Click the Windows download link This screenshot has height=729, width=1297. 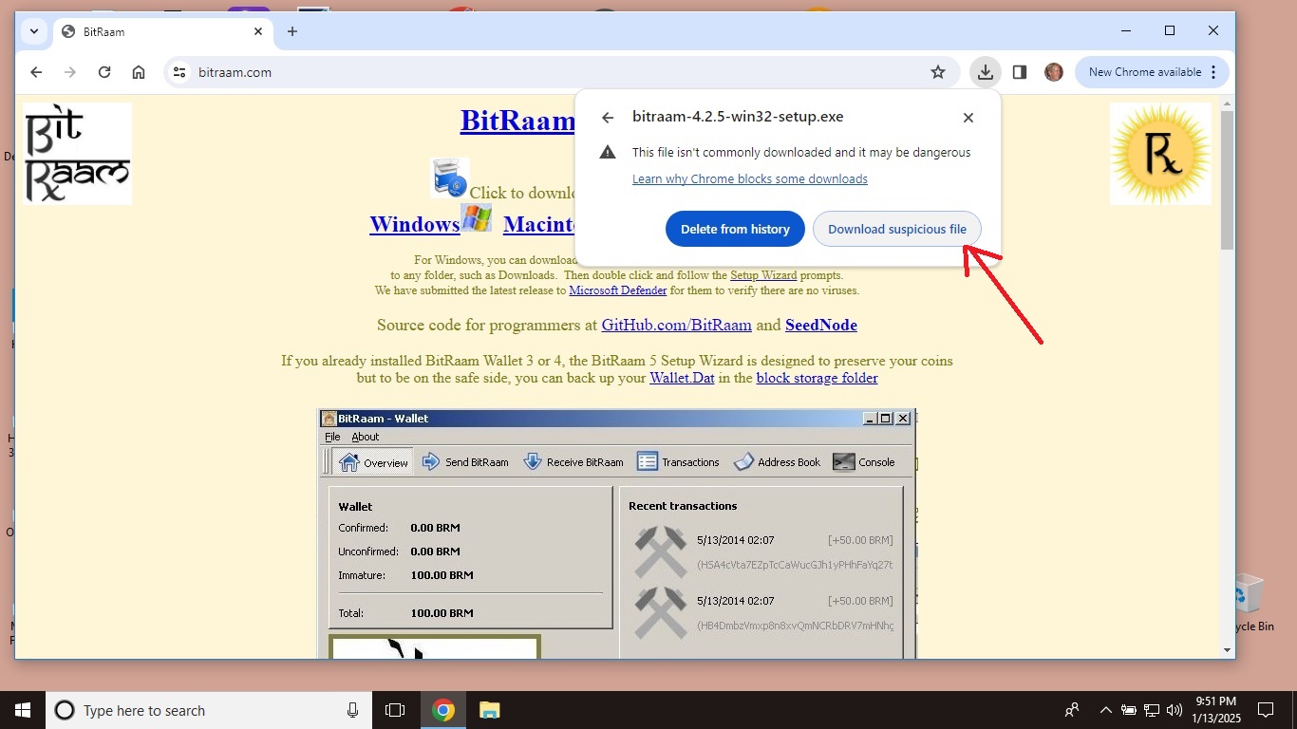[x=415, y=224]
